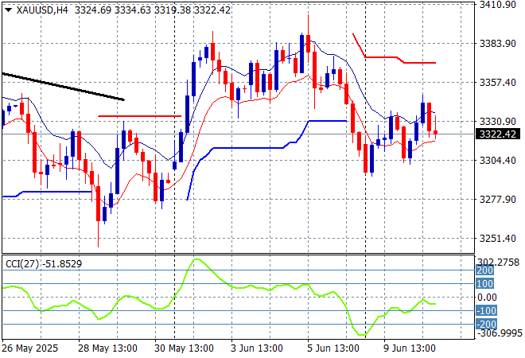The height and width of the screenshot is (358, 525).
Task: Select the CCI(27) indicator label
Action: tap(22, 264)
